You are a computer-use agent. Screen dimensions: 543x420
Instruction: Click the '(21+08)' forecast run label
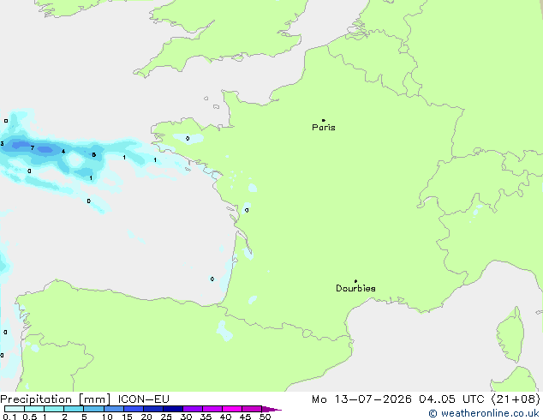[516, 399]
